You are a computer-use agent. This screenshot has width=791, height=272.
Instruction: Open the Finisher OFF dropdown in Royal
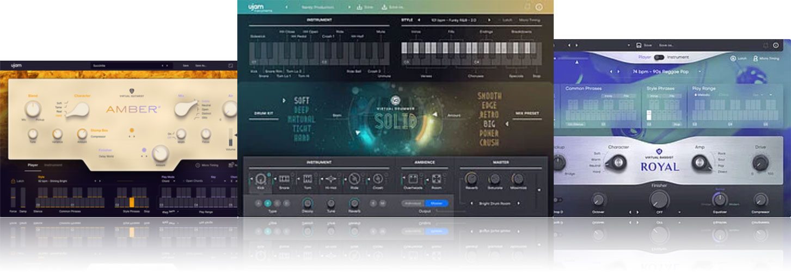point(680,212)
